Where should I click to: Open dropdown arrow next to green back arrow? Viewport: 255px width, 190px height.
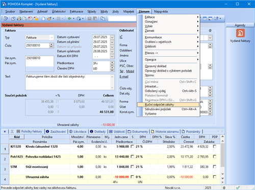click(73, 18)
